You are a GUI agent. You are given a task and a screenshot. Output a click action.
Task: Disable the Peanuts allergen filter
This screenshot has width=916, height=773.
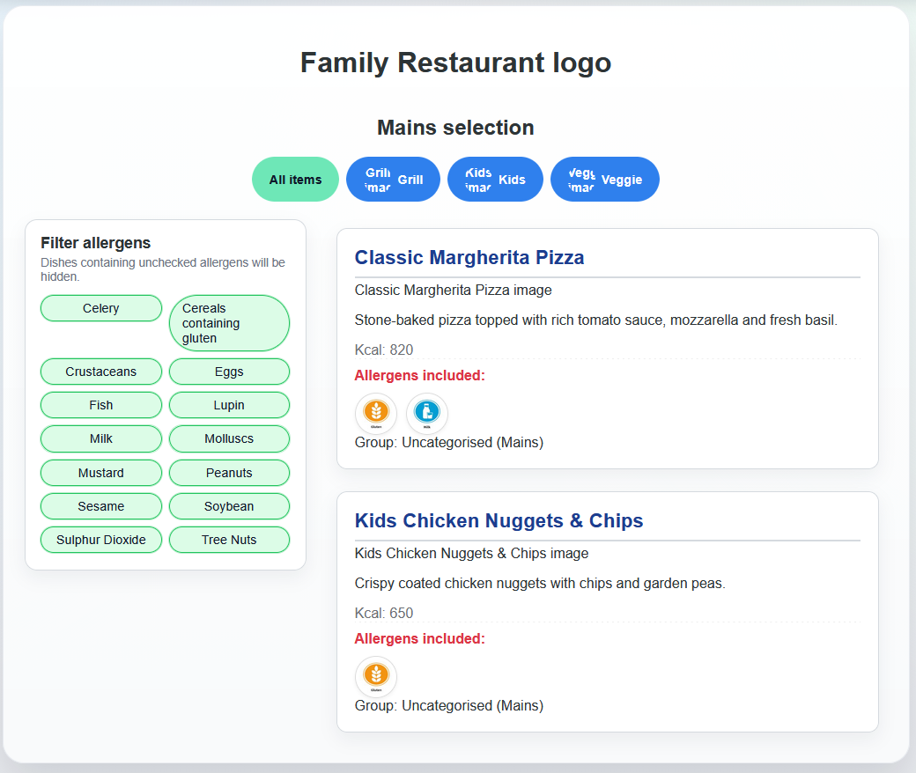click(229, 473)
